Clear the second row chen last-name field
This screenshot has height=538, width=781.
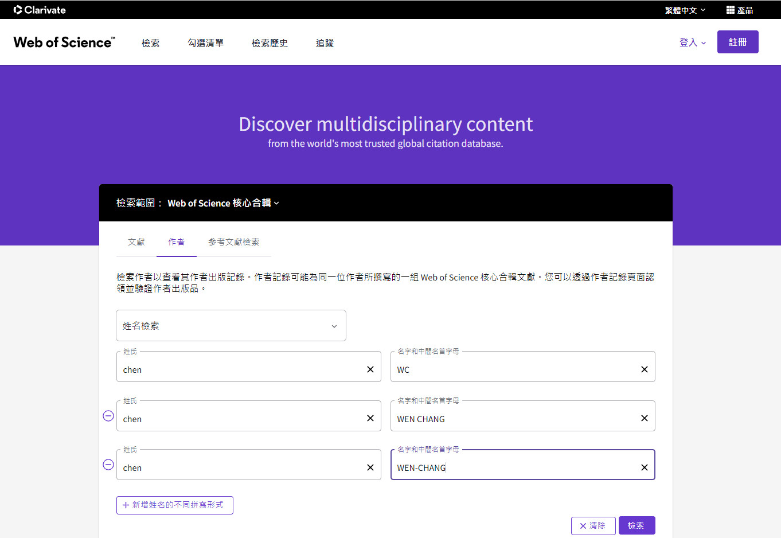(x=370, y=418)
